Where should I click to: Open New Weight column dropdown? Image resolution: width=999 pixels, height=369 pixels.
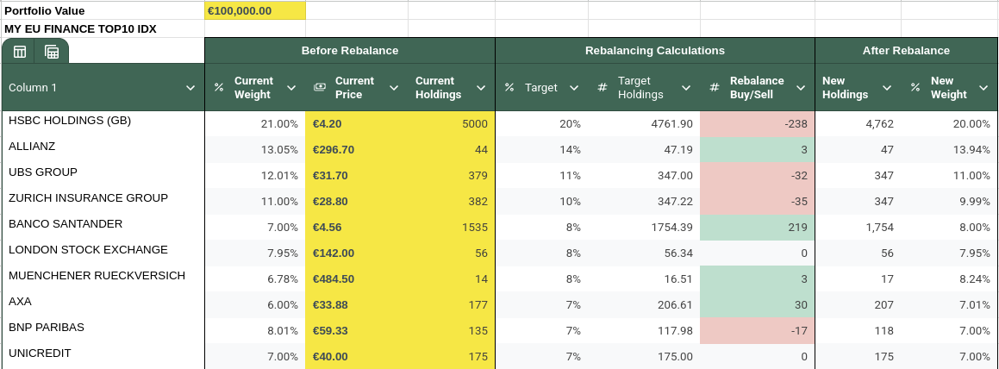tap(983, 88)
